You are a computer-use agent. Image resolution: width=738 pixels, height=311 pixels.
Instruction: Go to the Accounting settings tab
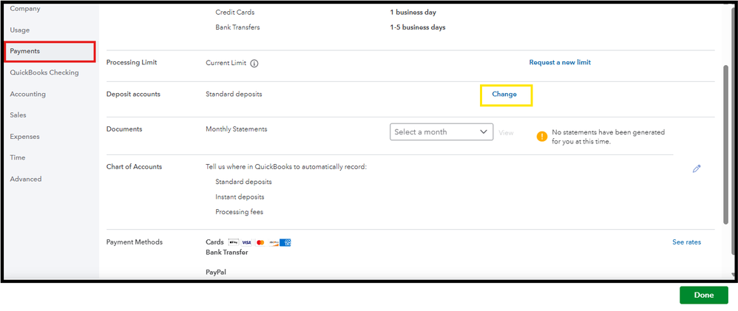click(x=28, y=94)
